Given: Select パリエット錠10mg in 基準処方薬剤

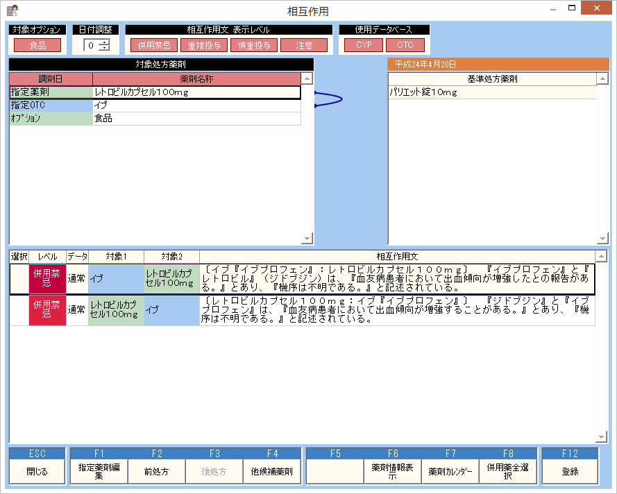Looking at the screenshot, I should tap(492, 92).
